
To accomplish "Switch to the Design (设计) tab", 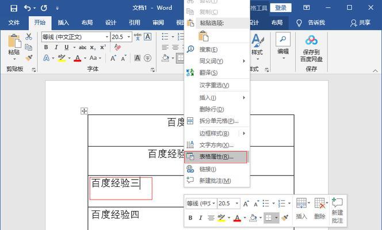I will 110,23.
